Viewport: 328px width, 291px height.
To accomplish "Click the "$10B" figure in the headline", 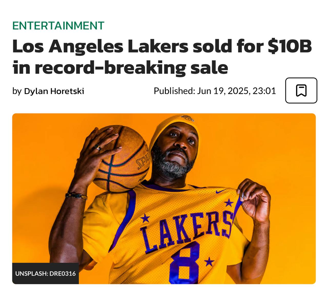I will [x=290, y=46].
